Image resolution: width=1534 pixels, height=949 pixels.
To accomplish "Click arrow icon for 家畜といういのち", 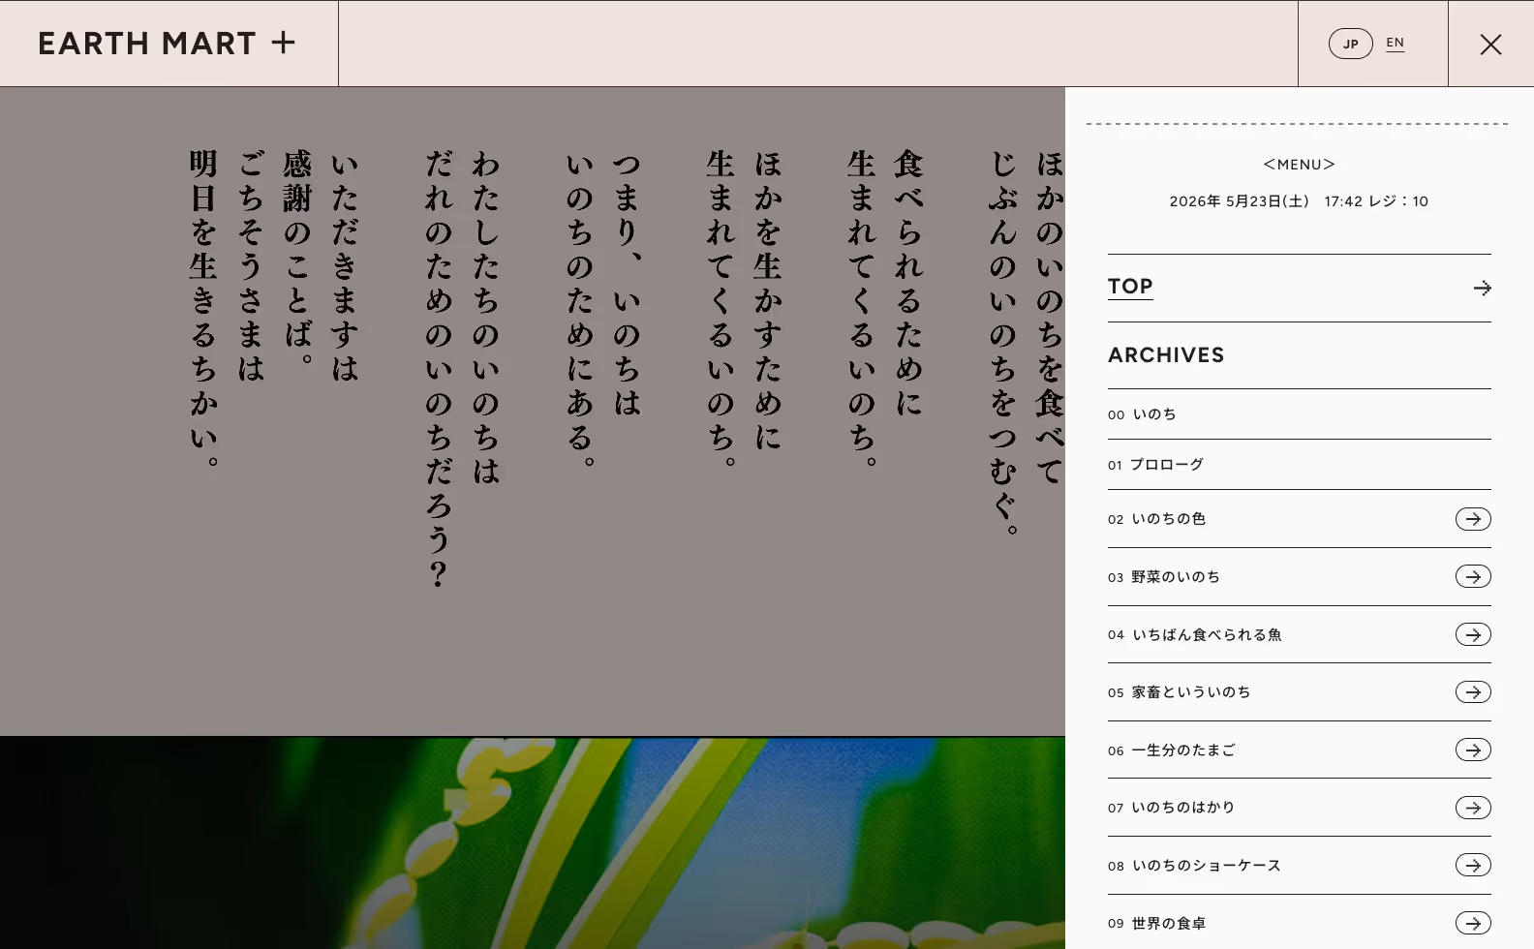I will [1473, 691].
